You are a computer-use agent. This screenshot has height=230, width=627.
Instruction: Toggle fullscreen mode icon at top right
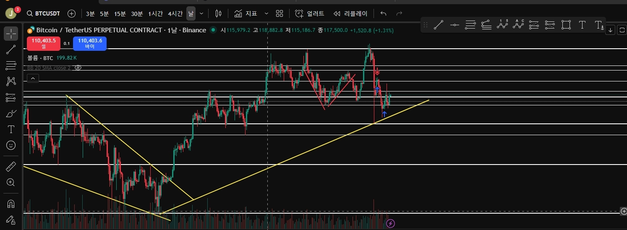pos(622,30)
